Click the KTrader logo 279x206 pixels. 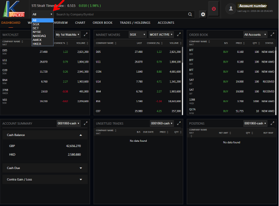(14, 9)
